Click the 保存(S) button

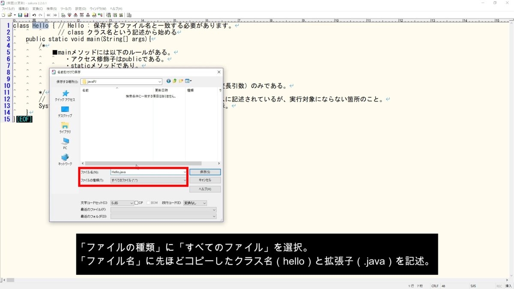tap(205, 172)
